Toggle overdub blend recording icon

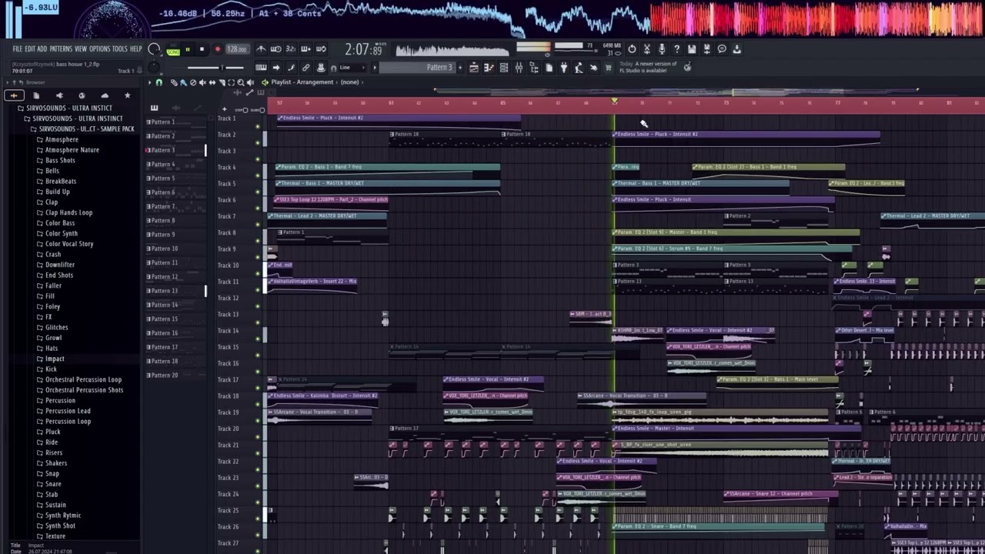tap(306, 49)
